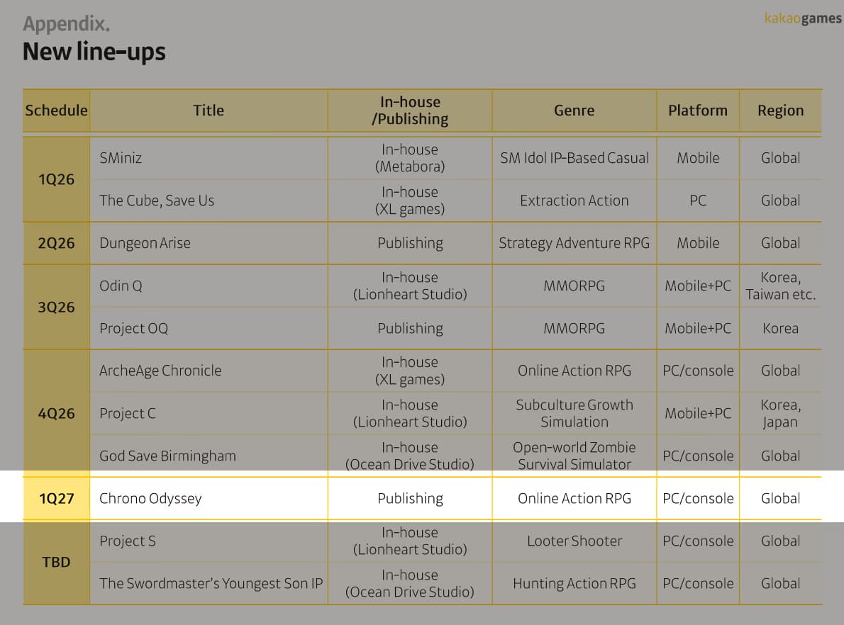Click the kakaogames logo
The image size is (844, 625).
coord(803,18)
